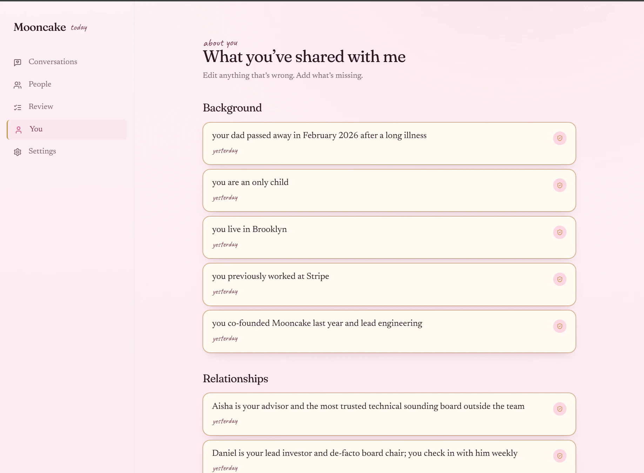
Task: Click shield icon on Aisha advisor card
Action: click(559, 409)
